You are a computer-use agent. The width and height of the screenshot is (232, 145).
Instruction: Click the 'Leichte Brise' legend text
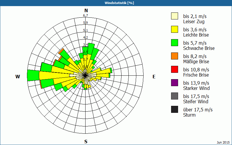point(196,35)
